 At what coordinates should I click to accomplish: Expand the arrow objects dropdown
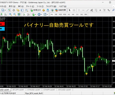[111, 10]
